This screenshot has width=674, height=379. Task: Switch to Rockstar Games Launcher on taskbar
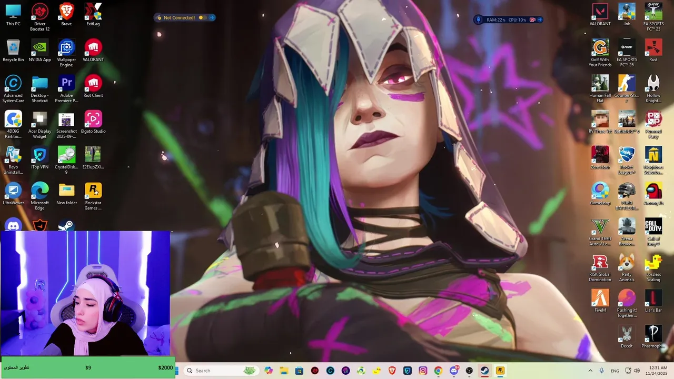[x=500, y=371]
